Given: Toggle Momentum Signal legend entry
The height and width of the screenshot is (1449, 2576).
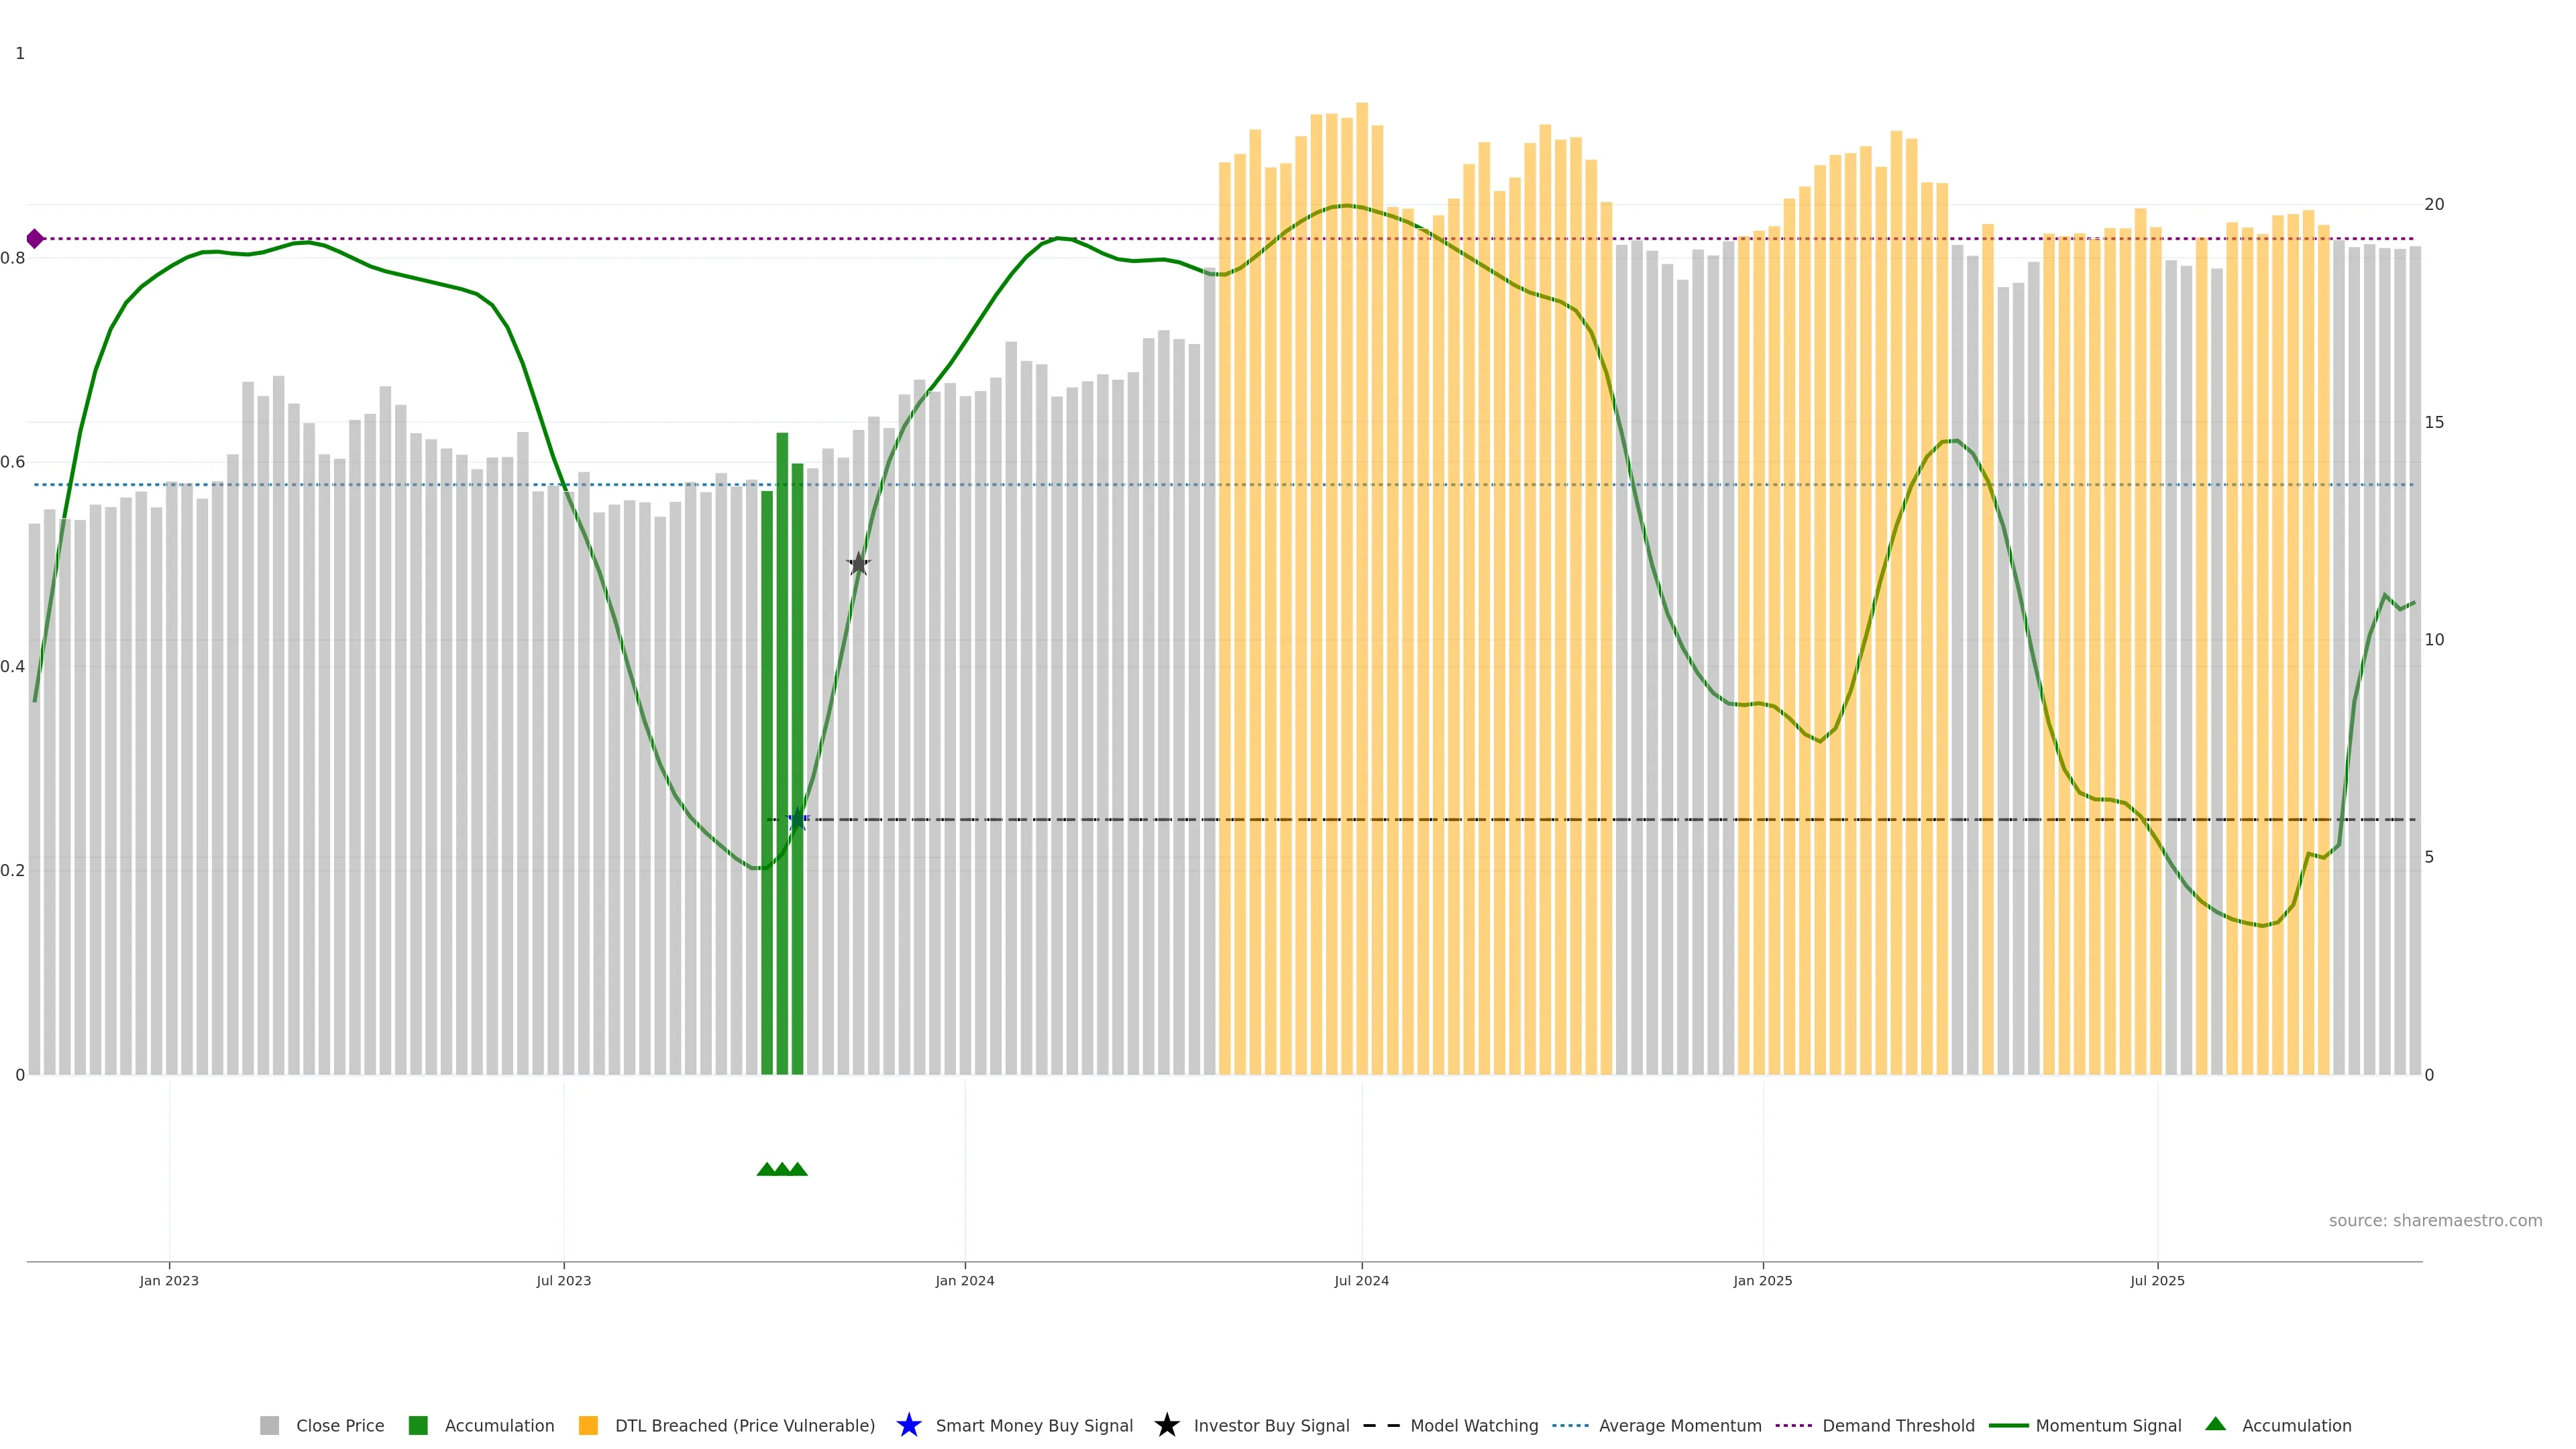Looking at the screenshot, I should 2108,1426.
